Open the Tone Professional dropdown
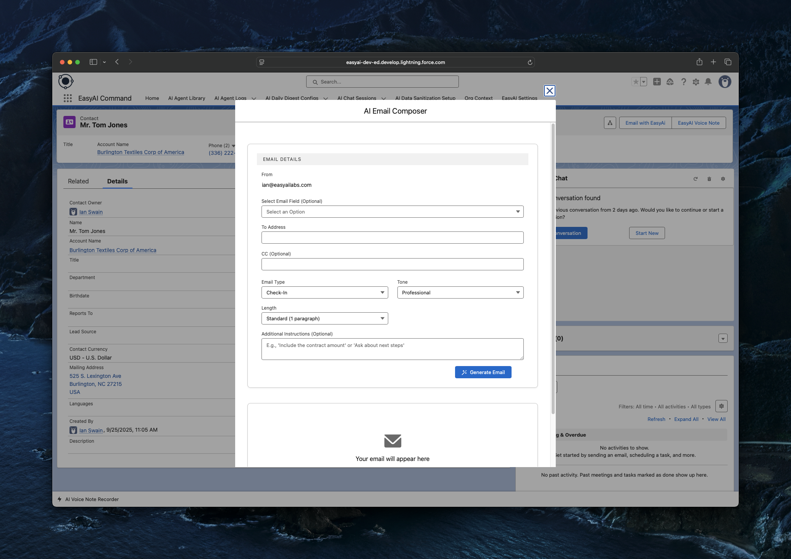Viewport: 791px width, 559px height. click(460, 292)
